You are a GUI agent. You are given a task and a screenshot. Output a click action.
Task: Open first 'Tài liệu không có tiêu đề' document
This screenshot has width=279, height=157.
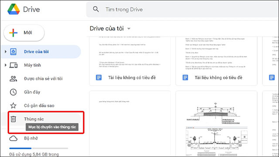130,61
